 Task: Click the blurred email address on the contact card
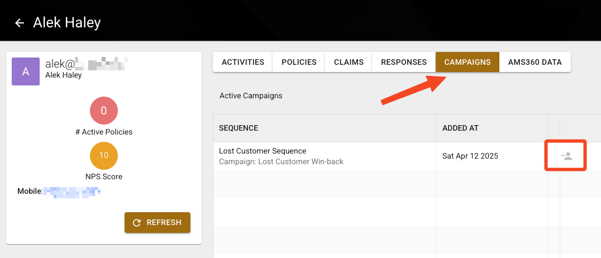(87, 64)
